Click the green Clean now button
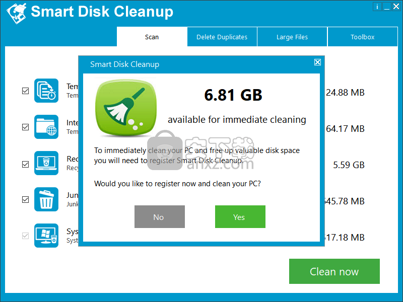403x302 pixels. coord(334,272)
